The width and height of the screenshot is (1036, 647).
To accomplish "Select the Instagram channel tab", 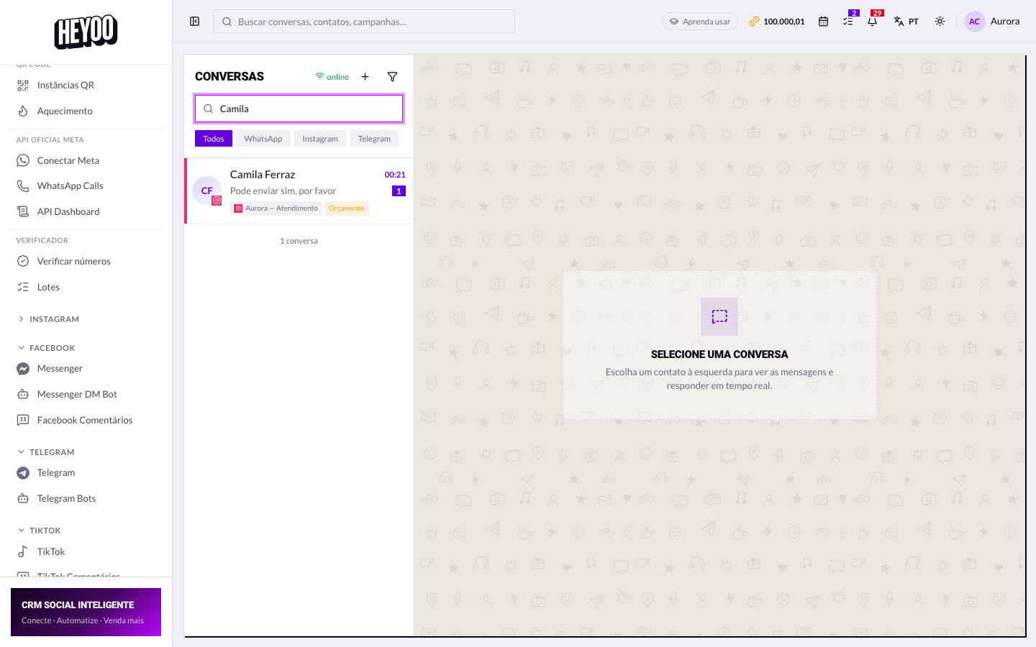I will tap(320, 139).
